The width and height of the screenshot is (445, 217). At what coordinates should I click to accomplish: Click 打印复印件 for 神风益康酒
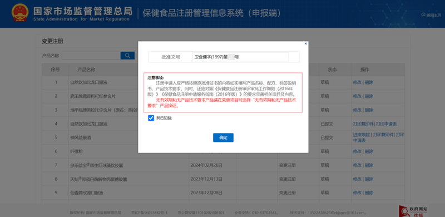(x=383, y=135)
